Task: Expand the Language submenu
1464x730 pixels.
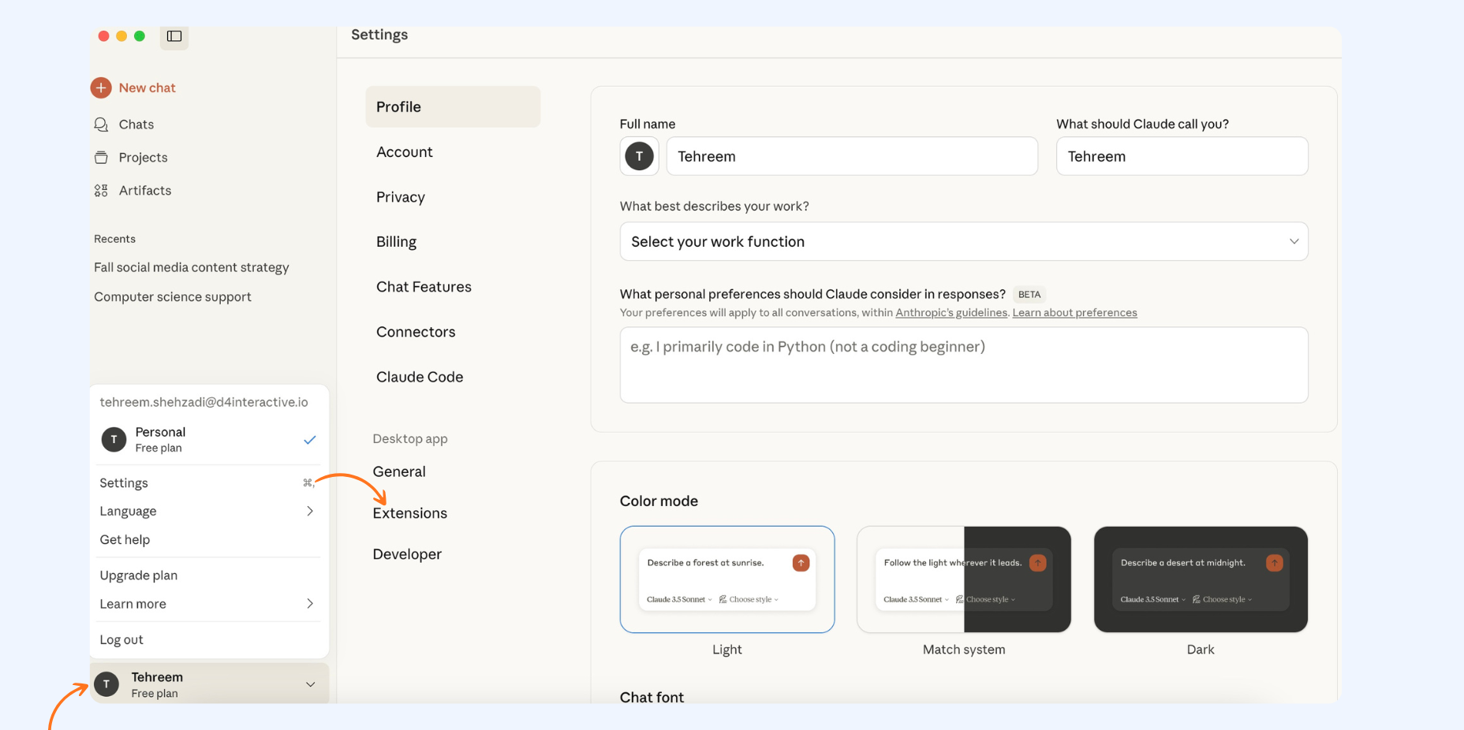Action: click(x=207, y=512)
